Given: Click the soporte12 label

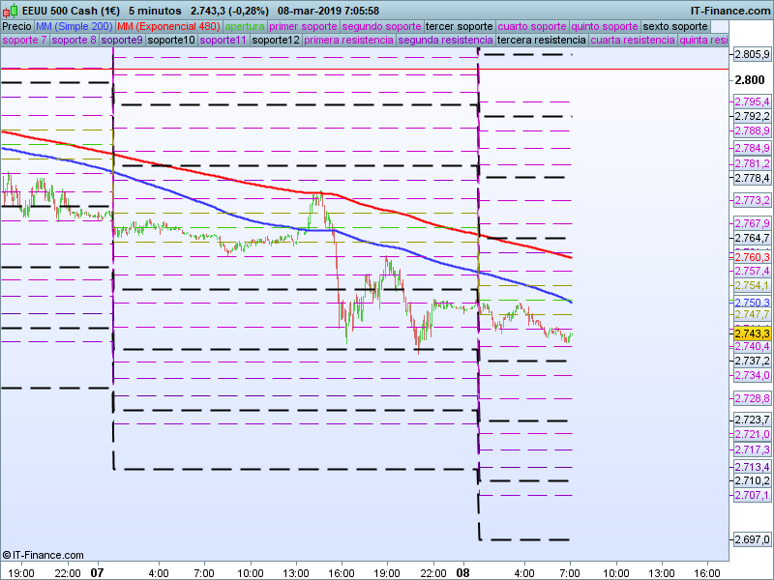Looking at the screenshot, I should click(276, 40).
